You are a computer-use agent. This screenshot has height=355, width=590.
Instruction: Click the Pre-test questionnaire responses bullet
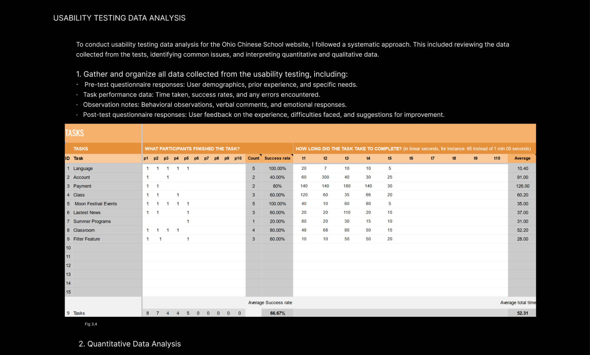(x=221, y=85)
